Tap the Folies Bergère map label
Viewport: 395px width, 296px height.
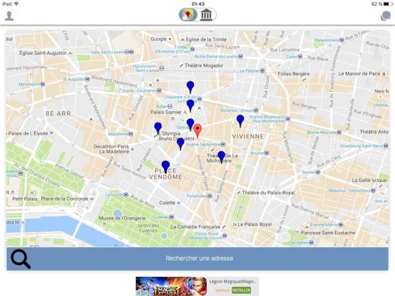click(294, 73)
